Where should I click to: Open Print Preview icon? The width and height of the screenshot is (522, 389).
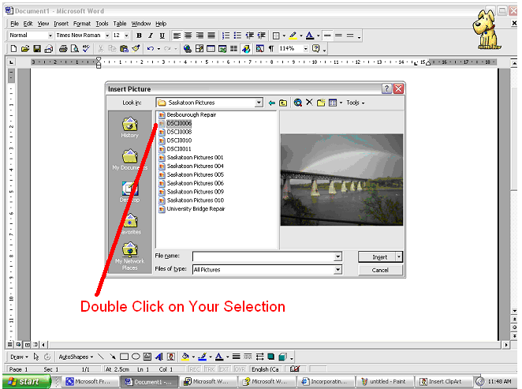point(75,49)
